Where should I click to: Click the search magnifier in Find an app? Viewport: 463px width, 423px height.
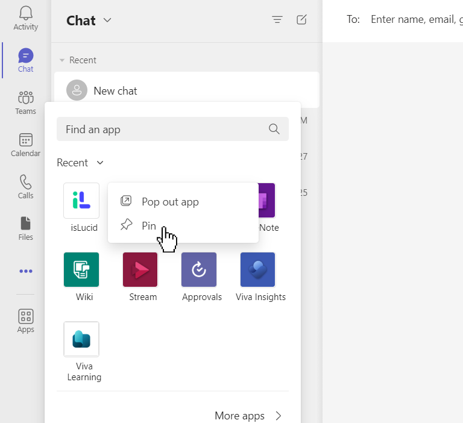274,129
